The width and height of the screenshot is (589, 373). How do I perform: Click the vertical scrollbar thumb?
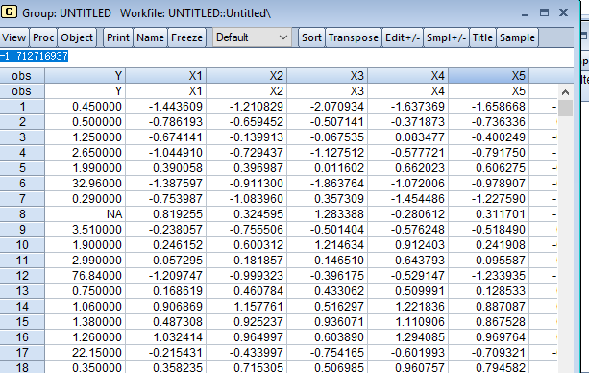pos(565,109)
